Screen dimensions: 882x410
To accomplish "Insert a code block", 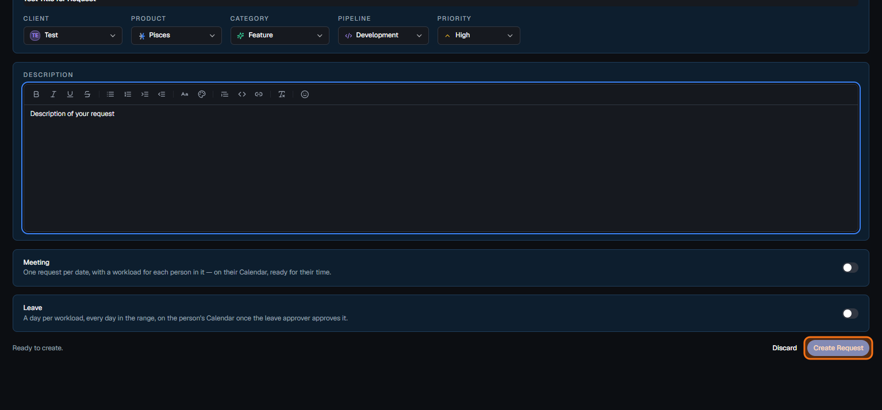I will point(242,94).
